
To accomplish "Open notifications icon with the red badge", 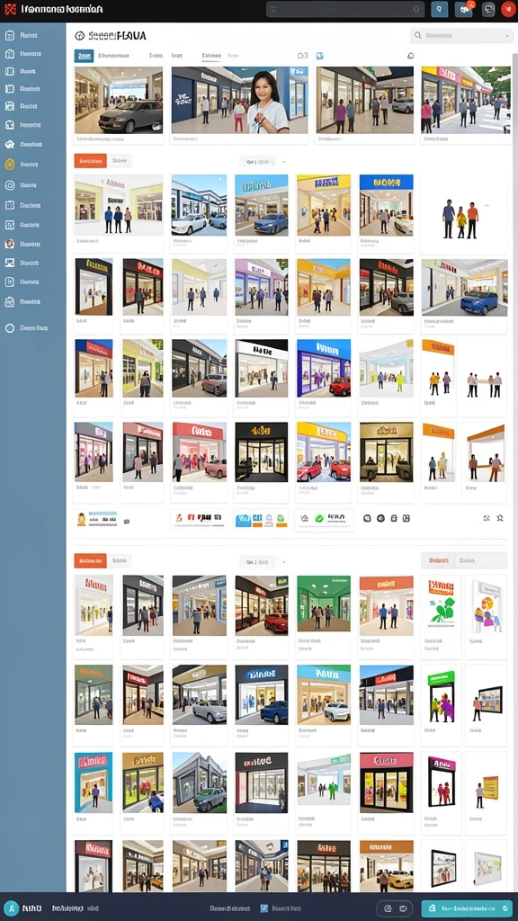I will click(x=464, y=9).
